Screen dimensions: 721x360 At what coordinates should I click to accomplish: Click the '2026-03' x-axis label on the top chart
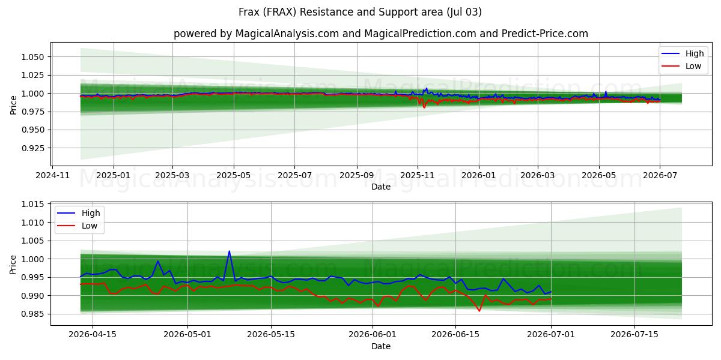pyautogui.click(x=537, y=175)
